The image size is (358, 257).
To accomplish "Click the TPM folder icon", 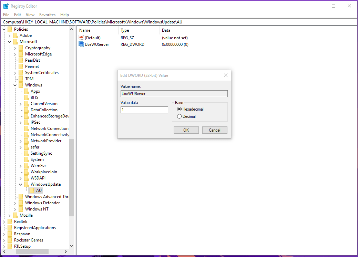I will click(x=21, y=79).
